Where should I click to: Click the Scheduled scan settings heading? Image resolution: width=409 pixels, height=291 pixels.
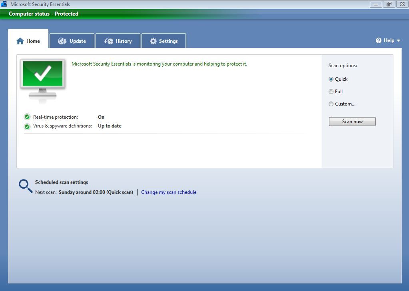point(62,182)
